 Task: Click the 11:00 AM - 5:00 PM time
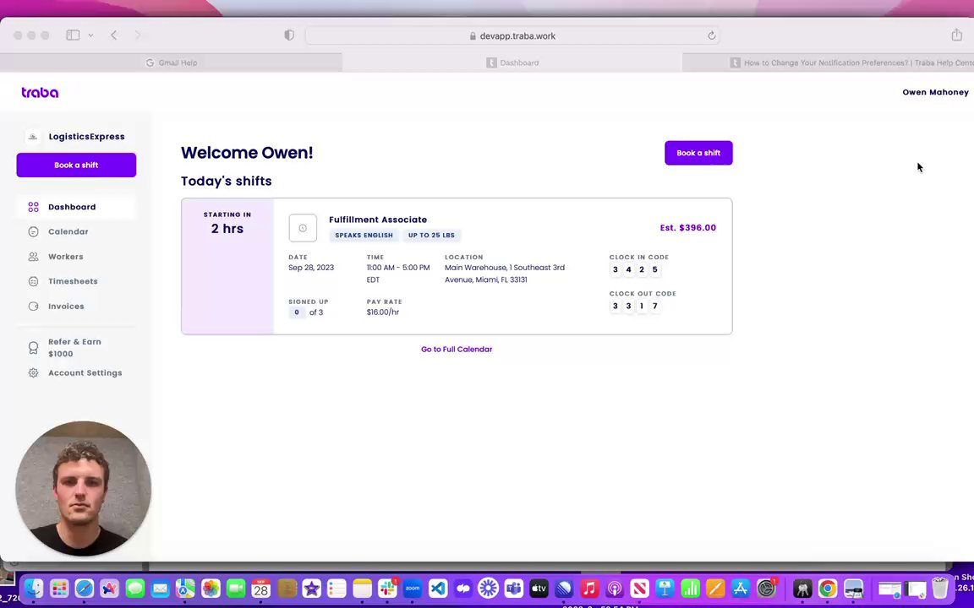point(398,273)
